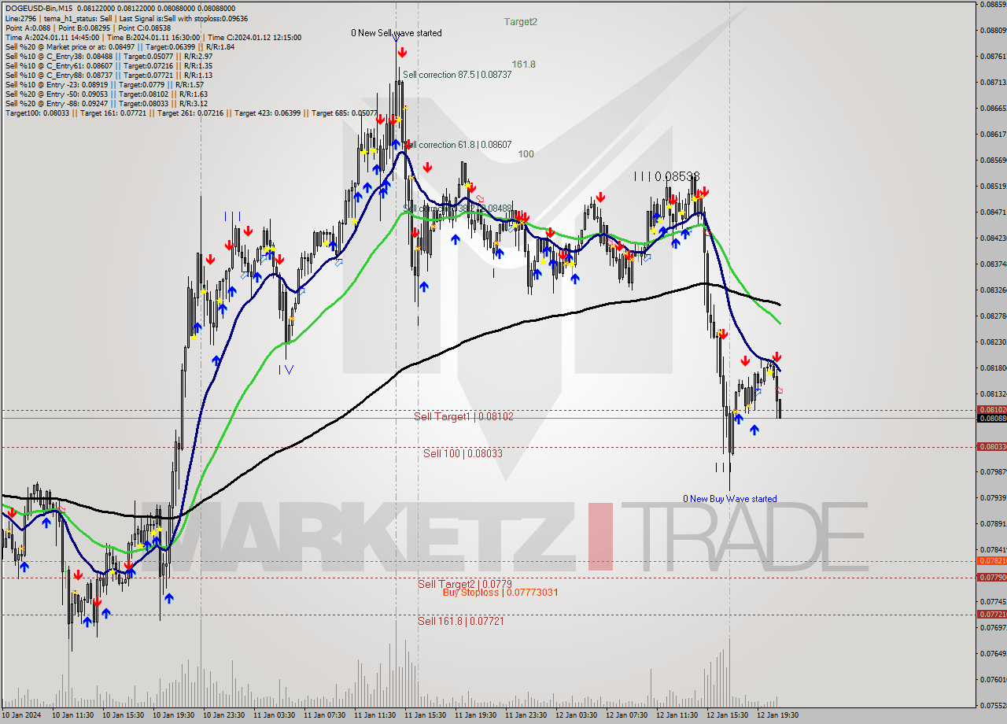Click the 'Sell correction 87.5 | 0.08737' label
This screenshot has height=724, width=1007.
coord(457,75)
